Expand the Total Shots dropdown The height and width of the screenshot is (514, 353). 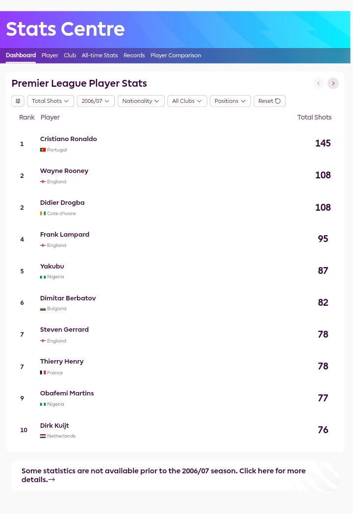[x=50, y=101]
